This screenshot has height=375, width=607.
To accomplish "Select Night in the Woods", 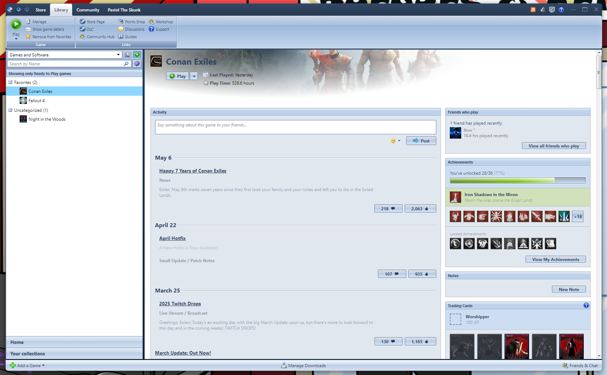I will coord(74,119).
